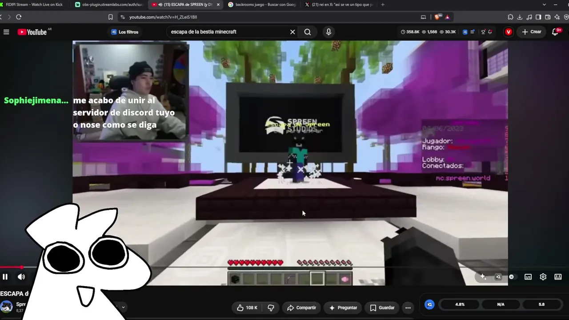The image size is (569, 320).
Task: Click the 5.8 stat pill
Action: (541, 304)
